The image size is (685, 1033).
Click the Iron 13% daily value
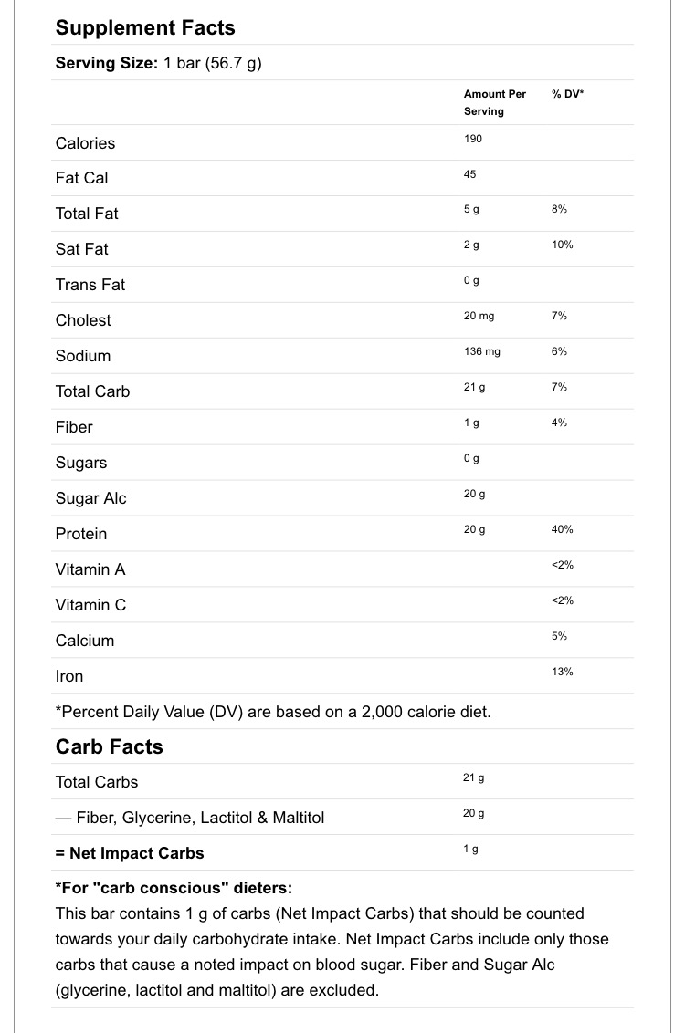(563, 672)
